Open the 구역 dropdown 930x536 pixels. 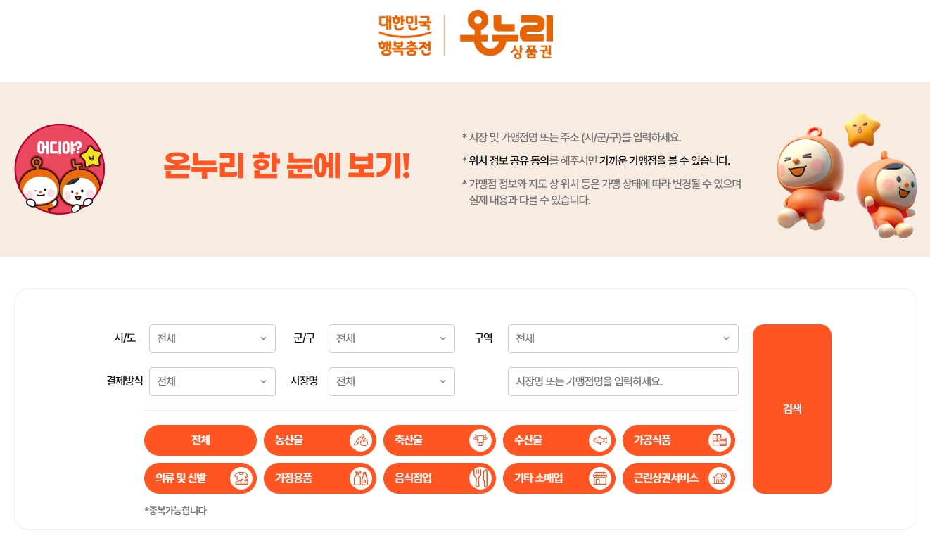pyautogui.click(x=623, y=338)
